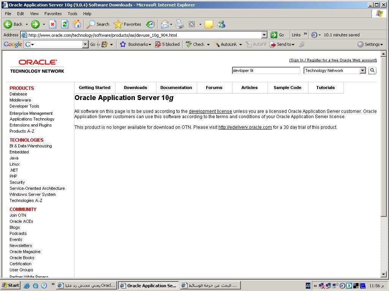
Task: Switch to the Getting Started tab
Action: click(95, 88)
